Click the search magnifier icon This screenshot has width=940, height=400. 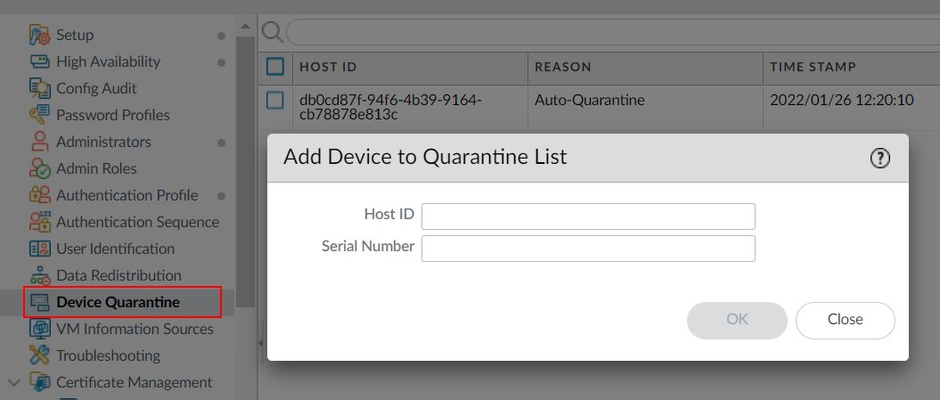(x=273, y=32)
